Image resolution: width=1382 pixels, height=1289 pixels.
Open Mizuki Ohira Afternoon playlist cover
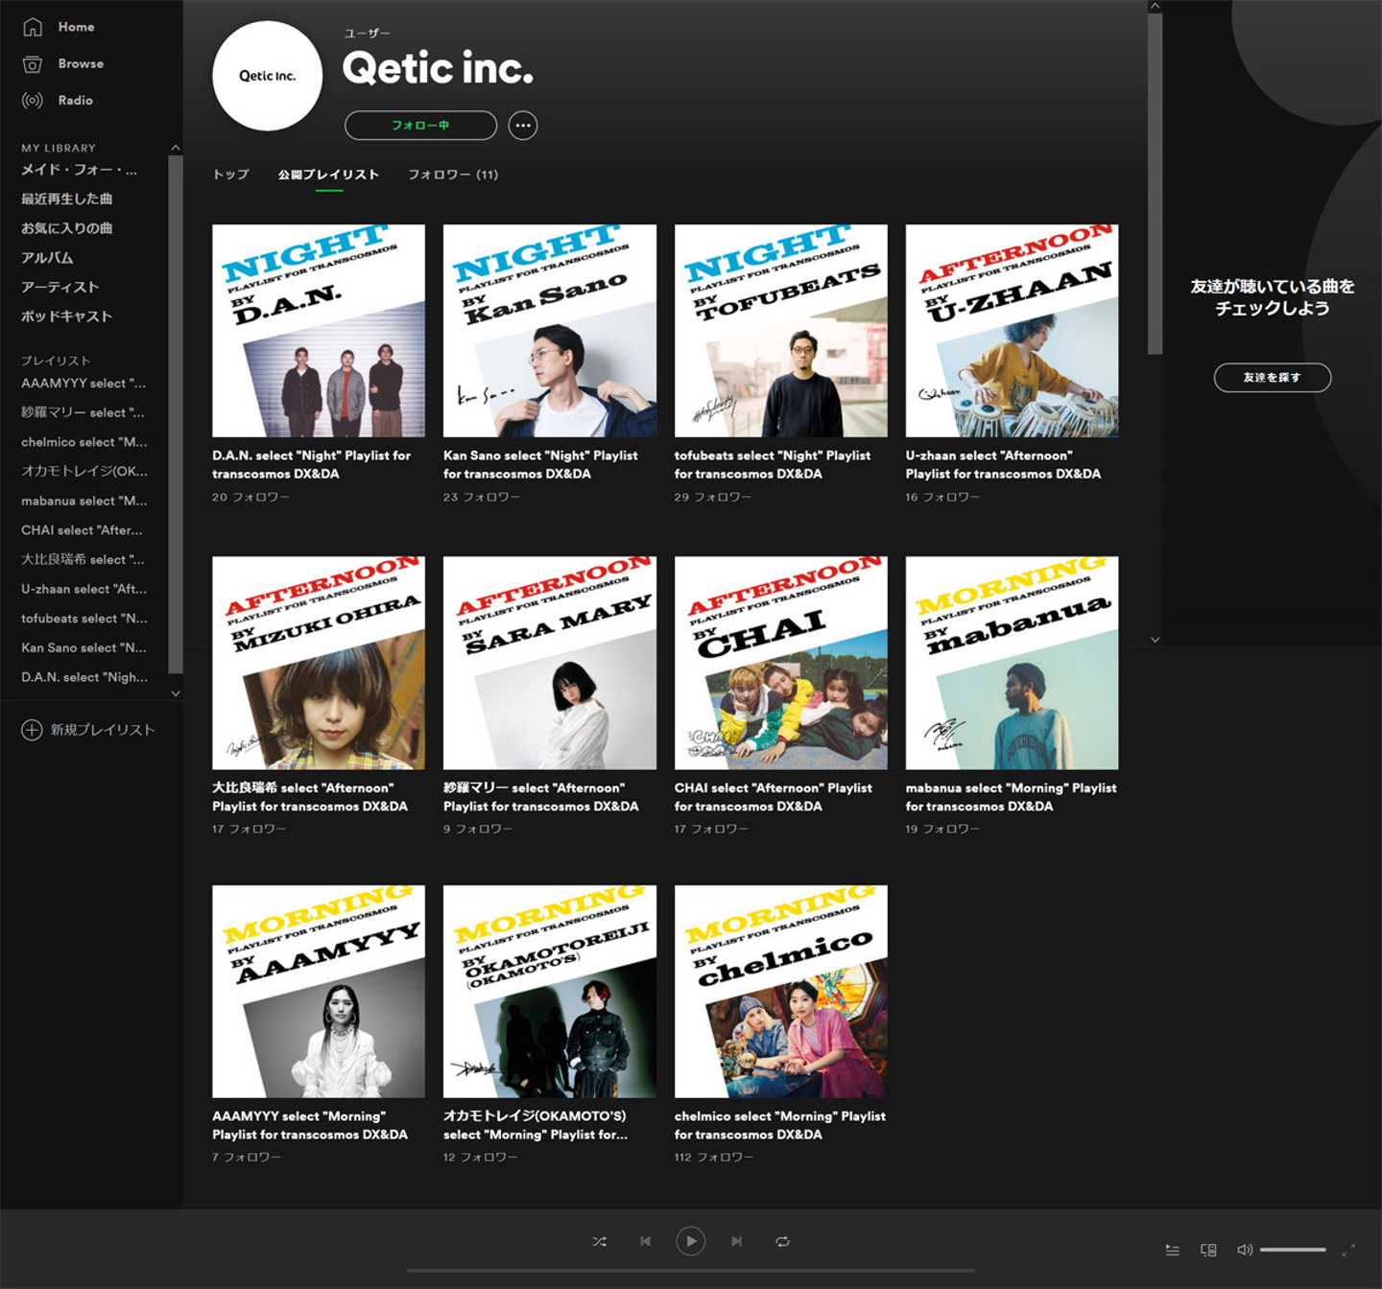[x=319, y=663]
